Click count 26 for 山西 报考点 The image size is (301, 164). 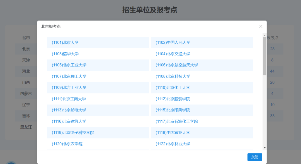(x=272, y=83)
